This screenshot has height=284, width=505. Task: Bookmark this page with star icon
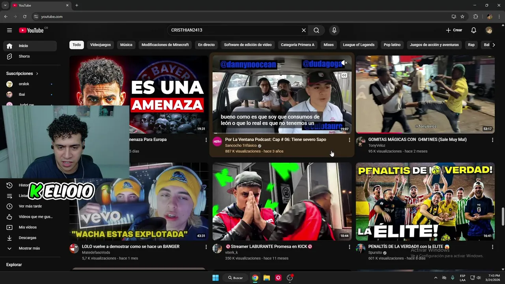(462, 17)
